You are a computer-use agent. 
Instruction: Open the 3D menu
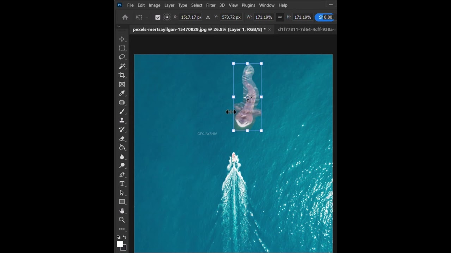coord(222,5)
